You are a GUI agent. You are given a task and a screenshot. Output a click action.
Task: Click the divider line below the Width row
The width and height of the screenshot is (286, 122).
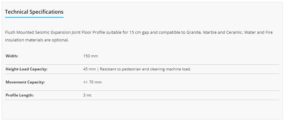pos(142,64)
